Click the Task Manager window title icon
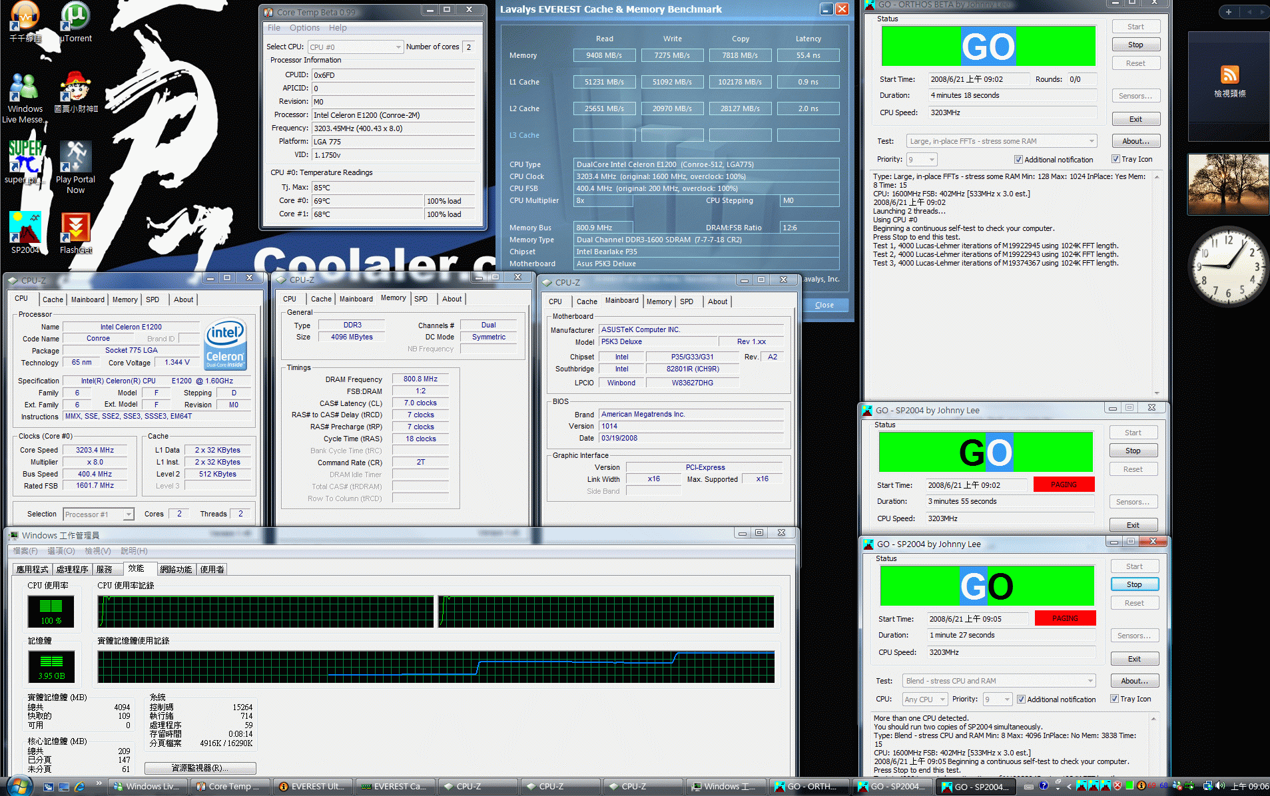This screenshot has height=796, width=1270. 13,535
